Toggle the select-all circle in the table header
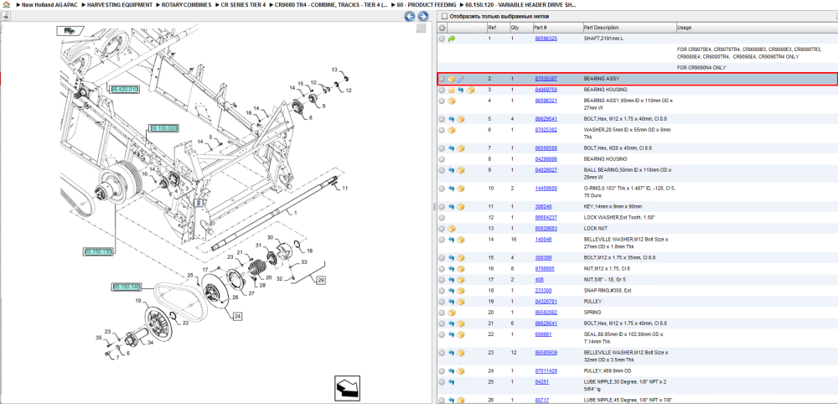Screen dimensions: 838x404 pos(442,28)
